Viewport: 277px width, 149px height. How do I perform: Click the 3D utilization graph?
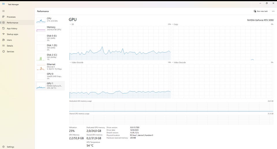tap(120, 43)
